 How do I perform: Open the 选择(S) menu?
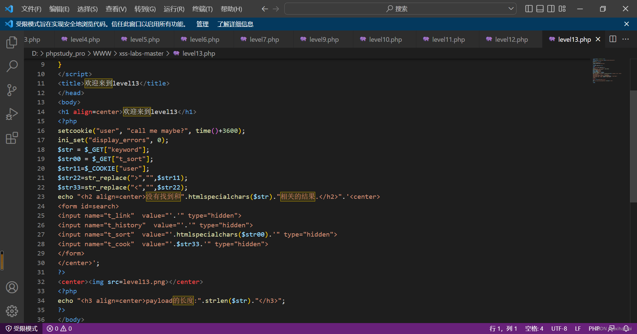[88, 9]
